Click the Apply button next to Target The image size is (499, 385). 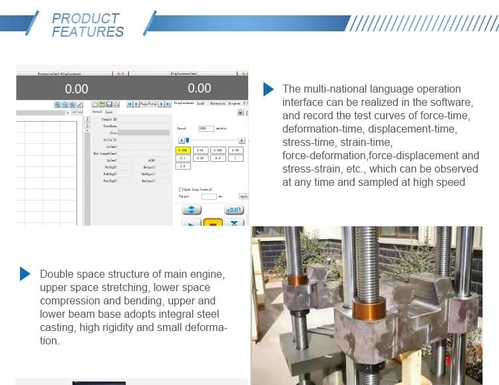244,196
